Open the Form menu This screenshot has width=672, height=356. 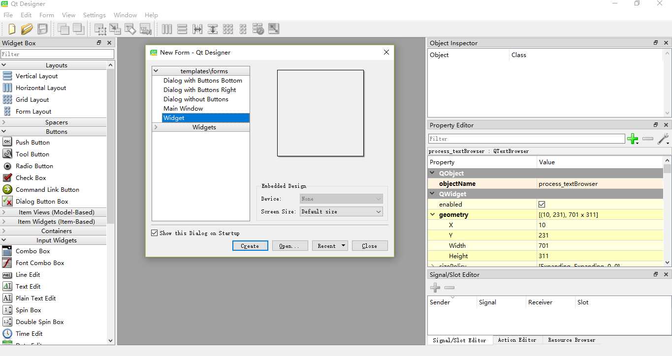47,15
